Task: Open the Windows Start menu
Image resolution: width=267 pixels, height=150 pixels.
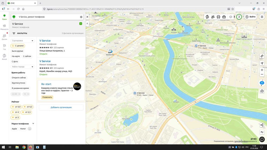Action: point(3,147)
